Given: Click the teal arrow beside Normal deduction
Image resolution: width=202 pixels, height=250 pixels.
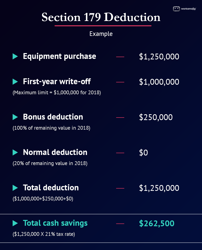Looking at the screenshot, I should coord(15,152).
